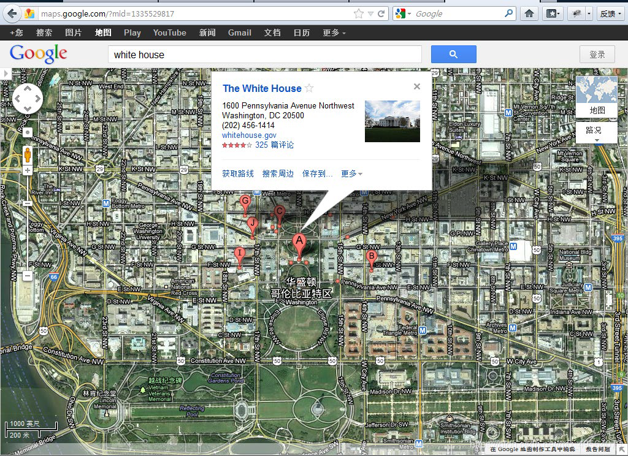This screenshot has width=628, height=456.
Task: Click Federal Triangle Metro station icon
Action: (x=423, y=330)
